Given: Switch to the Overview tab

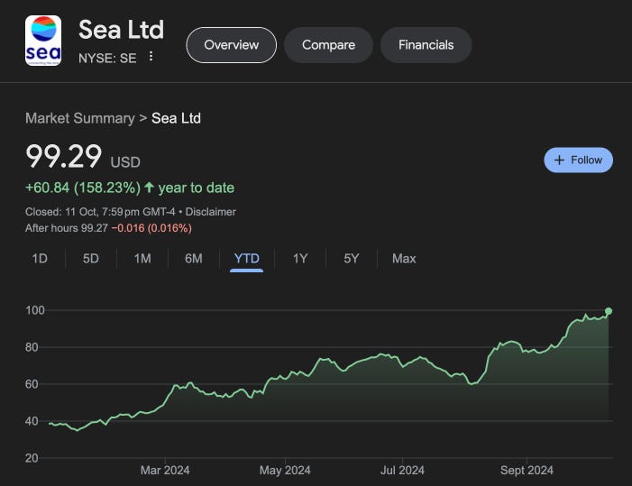Looking at the screenshot, I should click(x=231, y=44).
